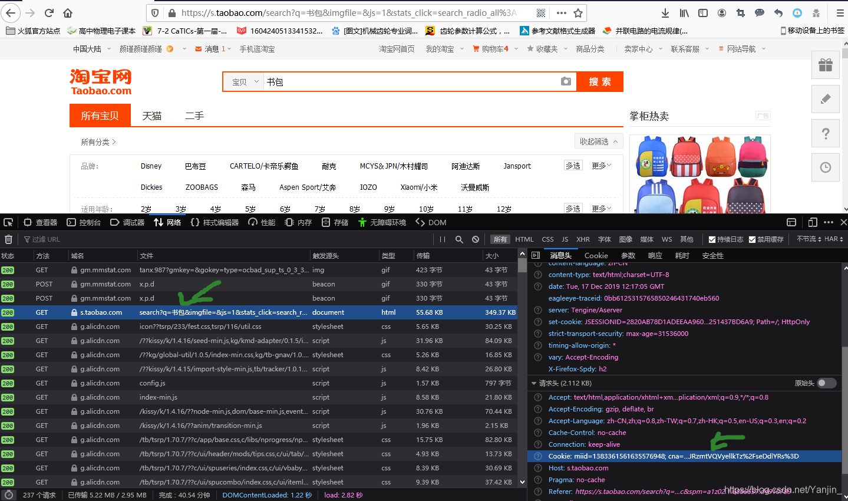Image resolution: width=848 pixels, height=501 pixels.
Task: Open the HAR dropdown menu
Action: [834, 239]
